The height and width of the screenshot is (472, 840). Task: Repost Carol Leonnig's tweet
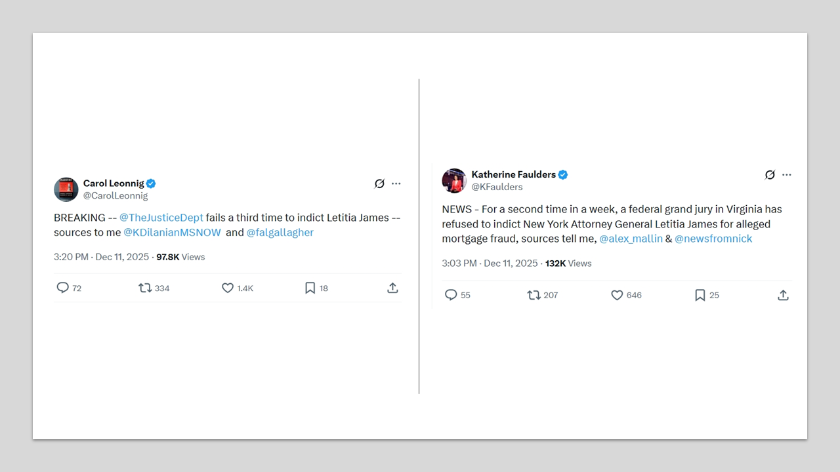(145, 288)
